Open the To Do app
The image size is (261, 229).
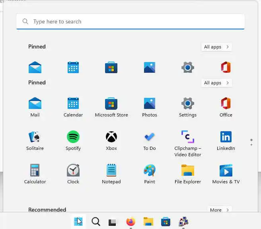pos(150,141)
